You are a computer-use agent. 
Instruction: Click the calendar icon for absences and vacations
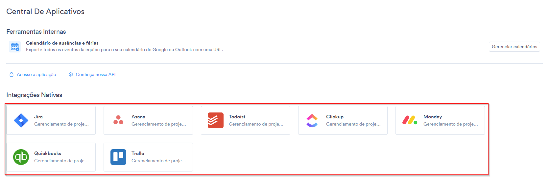click(15, 47)
